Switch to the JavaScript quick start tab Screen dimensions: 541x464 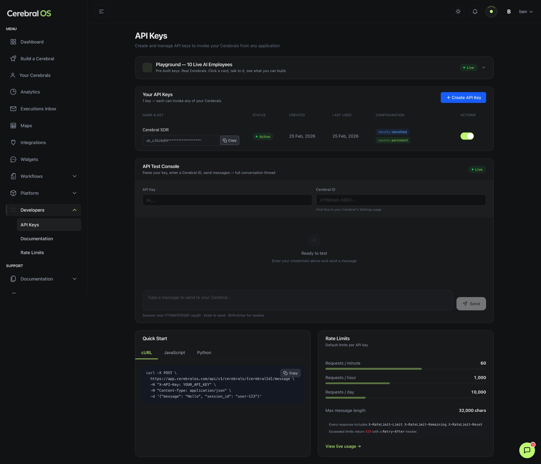pos(174,352)
